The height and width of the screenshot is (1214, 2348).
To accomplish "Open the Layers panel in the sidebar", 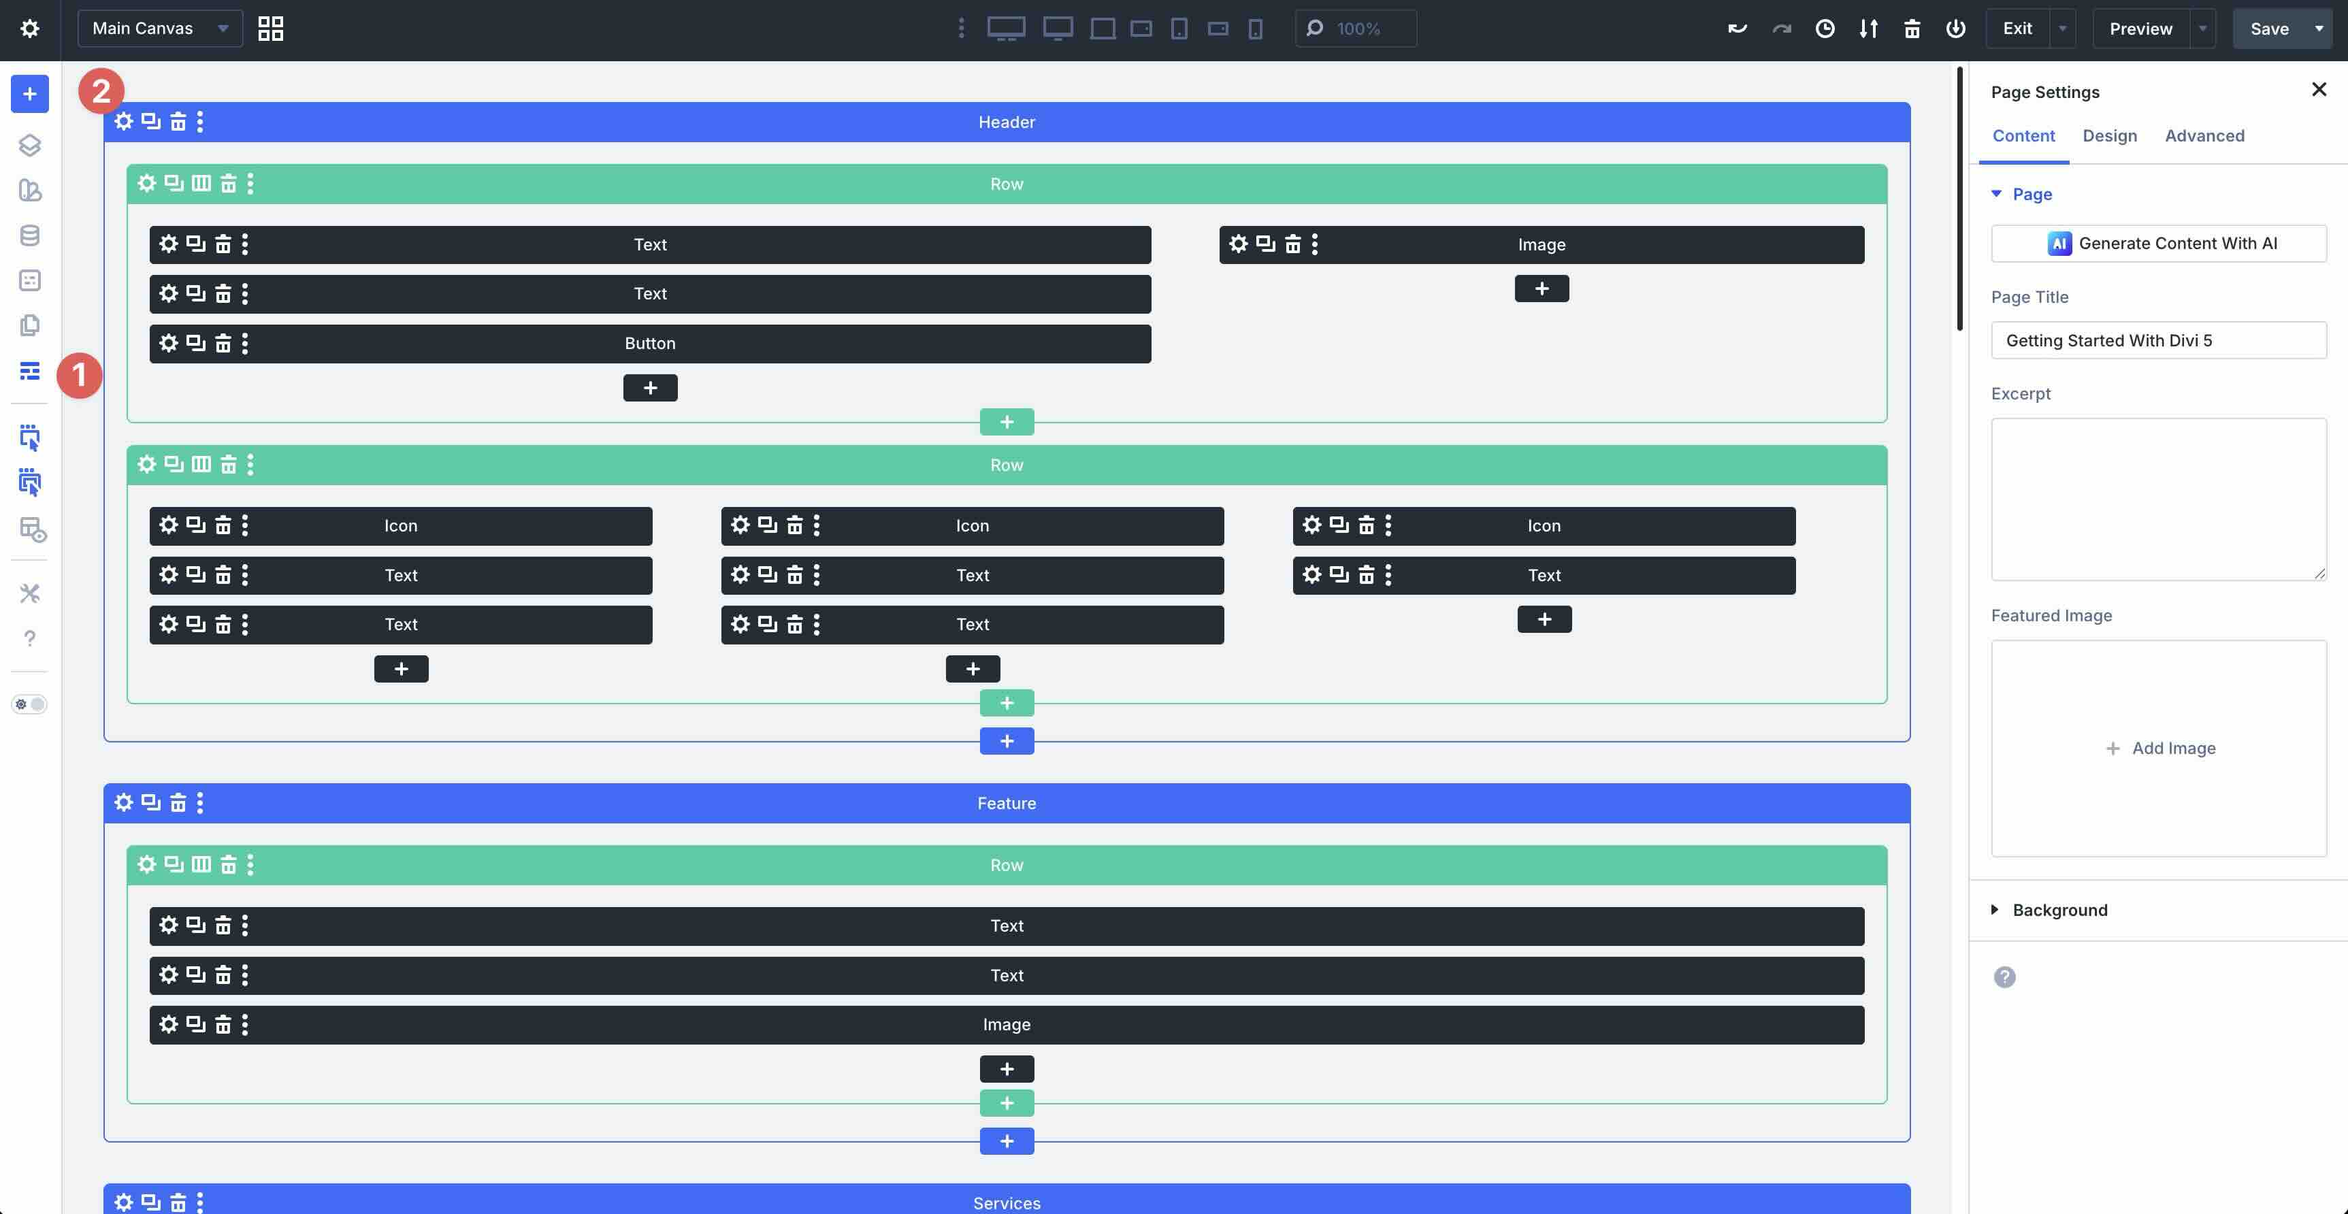I will coord(30,145).
